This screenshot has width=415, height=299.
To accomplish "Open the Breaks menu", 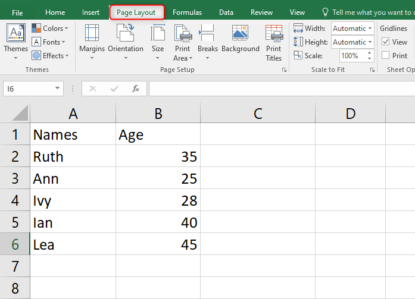I will click(x=207, y=42).
